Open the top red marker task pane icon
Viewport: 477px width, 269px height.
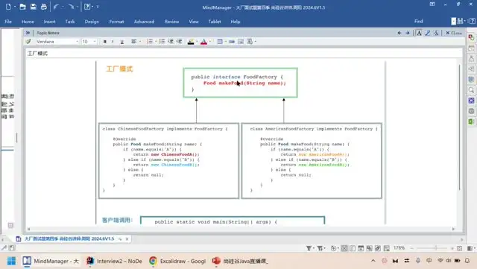coord(471,37)
